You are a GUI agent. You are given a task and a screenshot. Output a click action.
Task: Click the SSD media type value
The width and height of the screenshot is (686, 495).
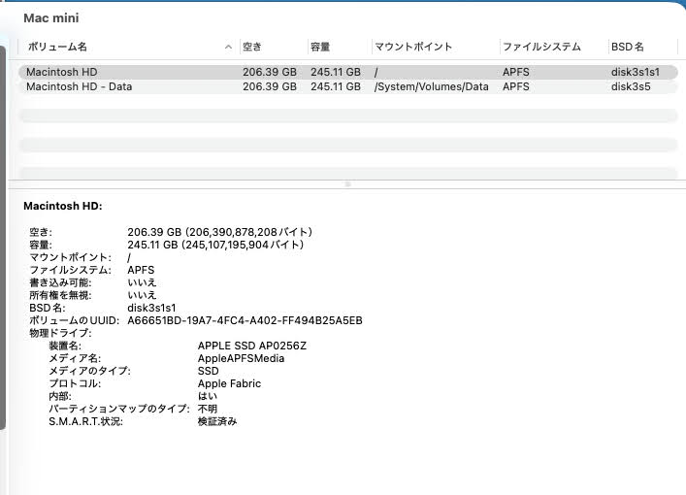(209, 371)
